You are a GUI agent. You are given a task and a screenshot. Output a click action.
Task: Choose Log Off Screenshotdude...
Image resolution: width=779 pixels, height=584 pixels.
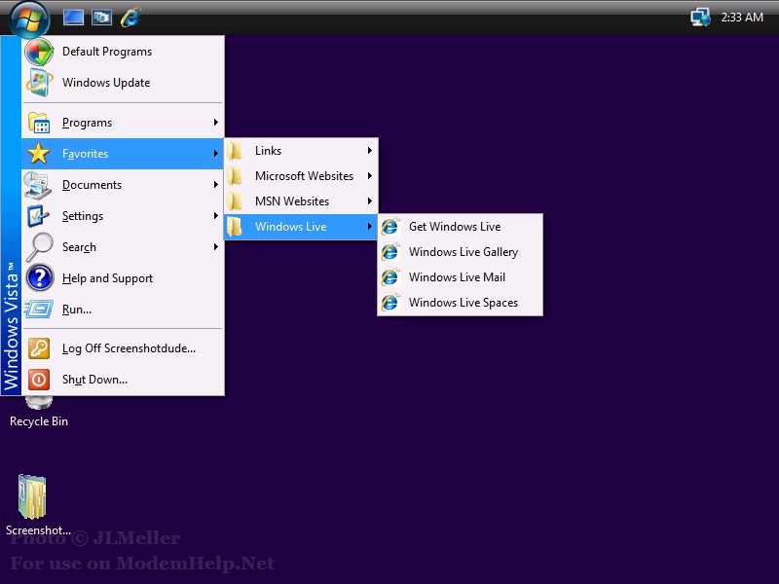pos(129,348)
